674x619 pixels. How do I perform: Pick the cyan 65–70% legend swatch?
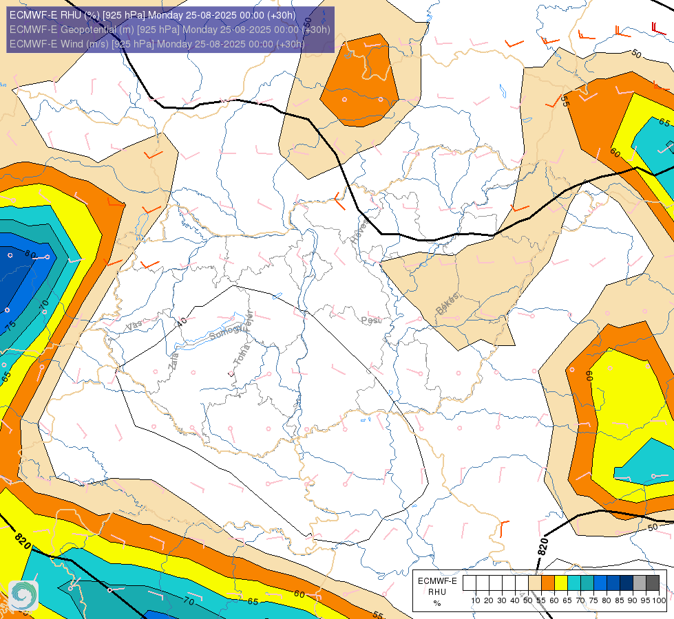tap(574, 583)
